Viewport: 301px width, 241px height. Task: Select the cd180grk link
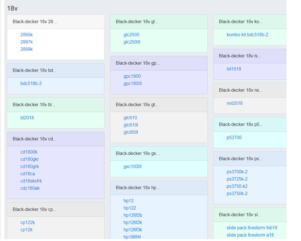click(30, 167)
